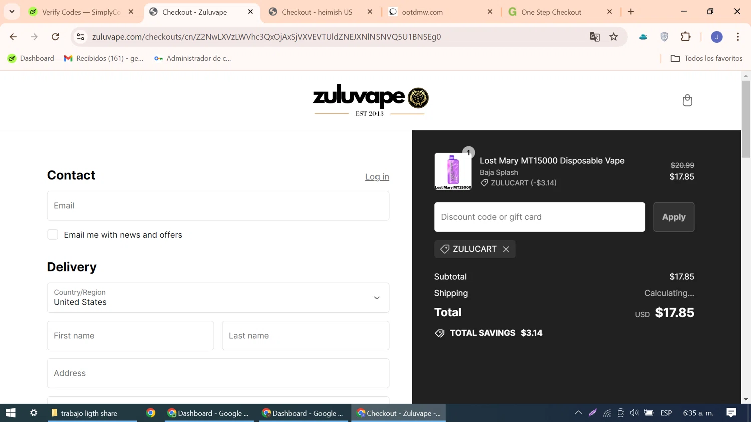The image size is (751, 422).
Task: Focus the First name field
Action: (x=130, y=336)
